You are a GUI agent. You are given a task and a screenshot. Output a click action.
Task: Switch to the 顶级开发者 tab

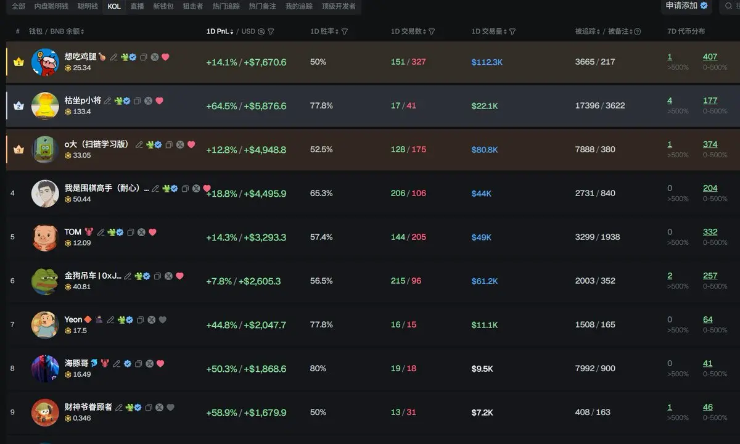(339, 6)
